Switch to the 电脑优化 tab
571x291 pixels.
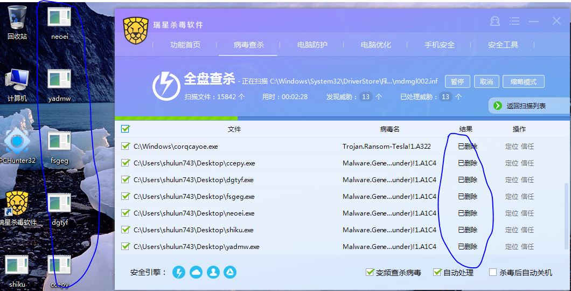point(376,45)
